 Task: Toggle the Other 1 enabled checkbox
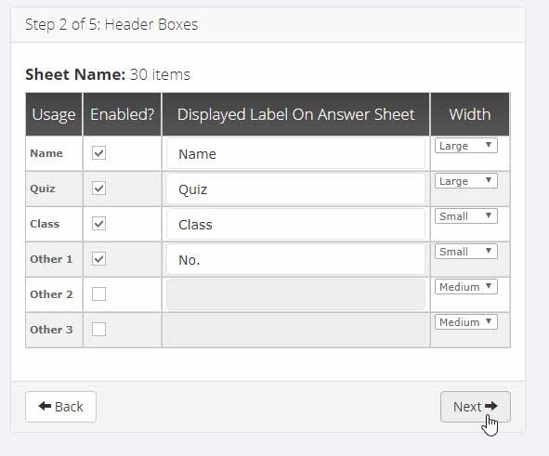(98, 259)
